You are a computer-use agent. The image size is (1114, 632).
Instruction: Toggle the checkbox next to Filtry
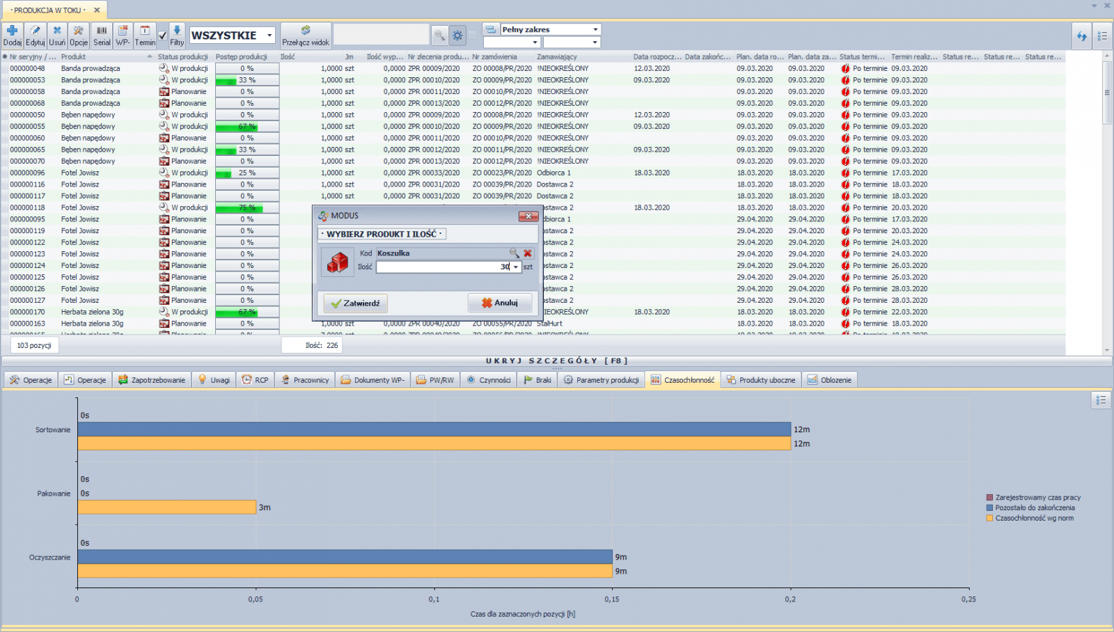coord(162,35)
